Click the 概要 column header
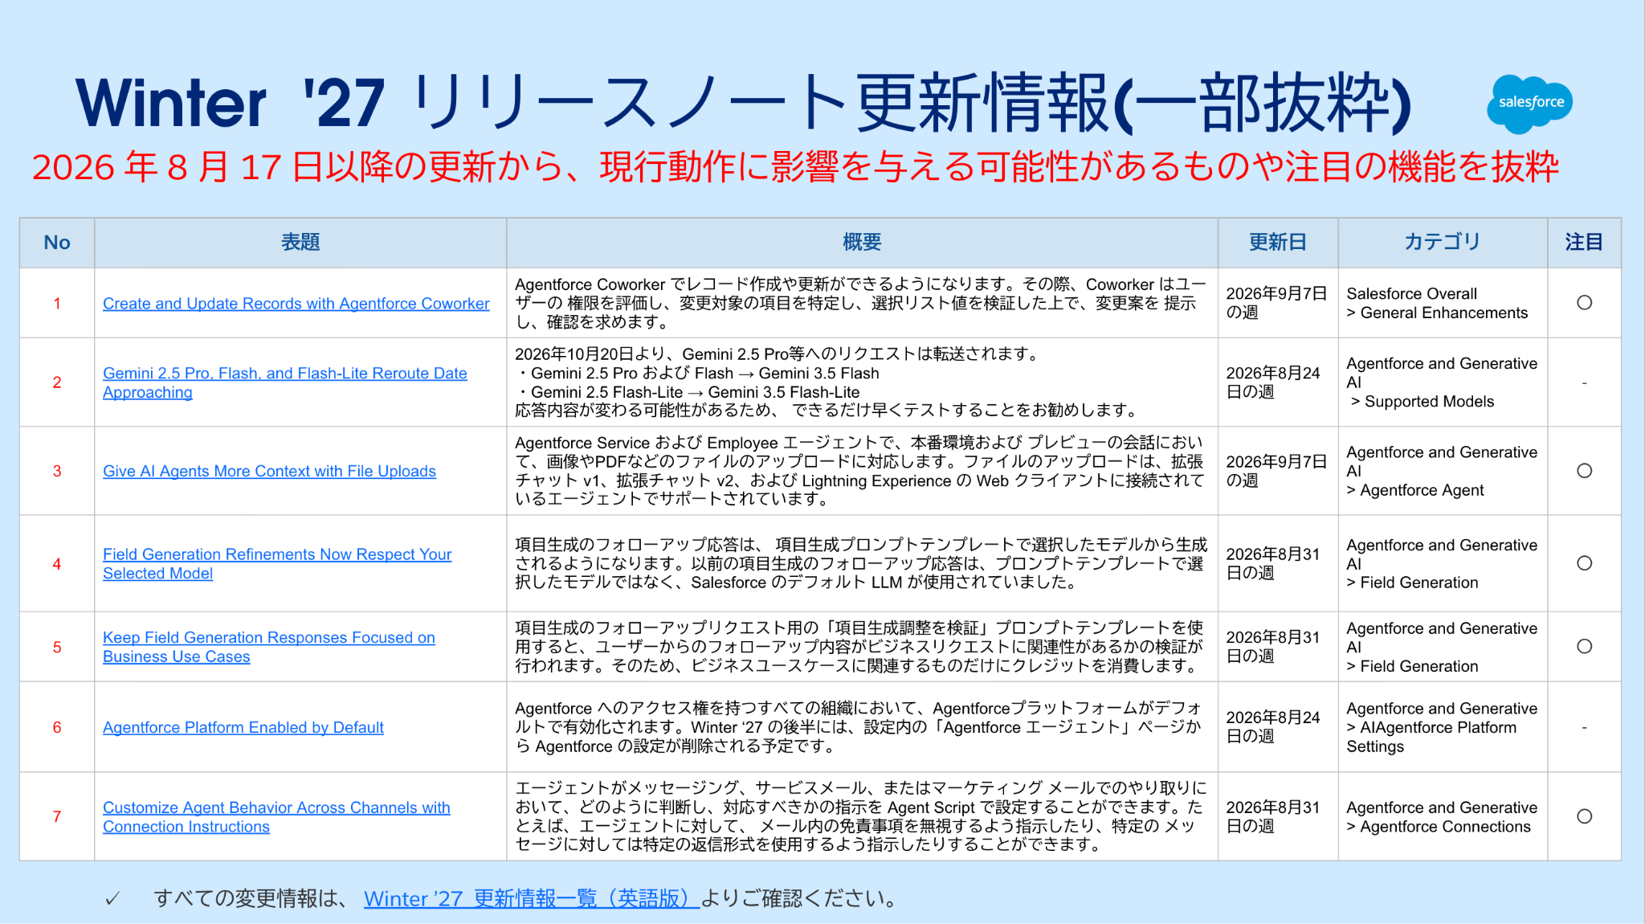Viewport: 1645px width, 924px height. tap(862, 243)
